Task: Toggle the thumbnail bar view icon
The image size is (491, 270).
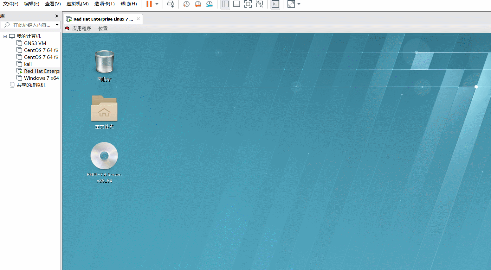Action: (x=236, y=4)
